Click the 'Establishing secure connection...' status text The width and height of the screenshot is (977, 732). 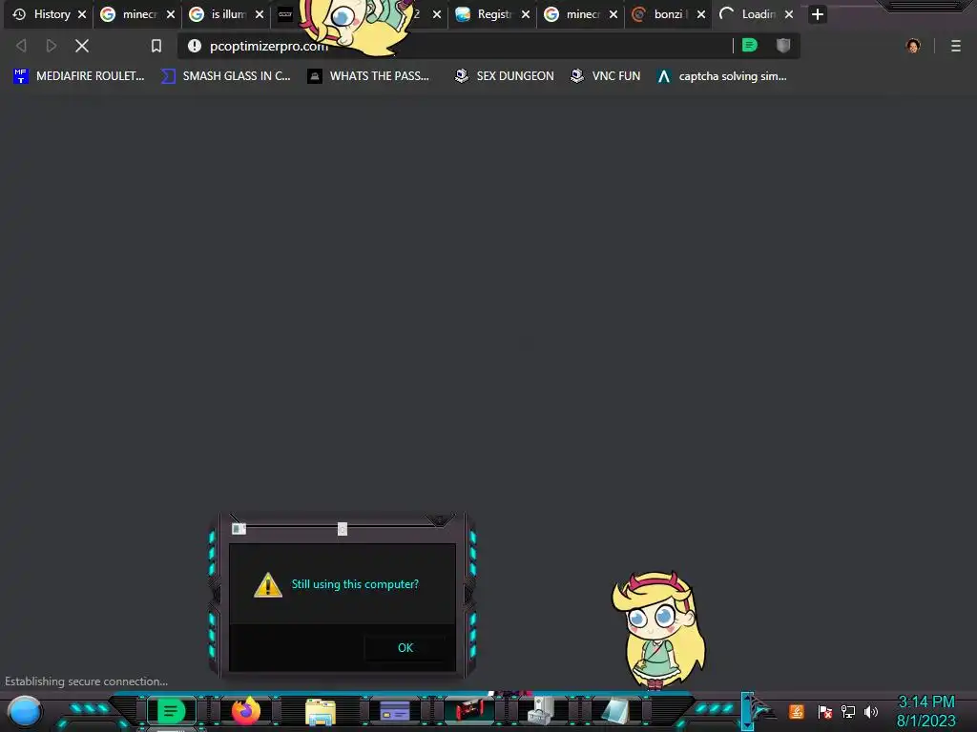tap(86, 681)
